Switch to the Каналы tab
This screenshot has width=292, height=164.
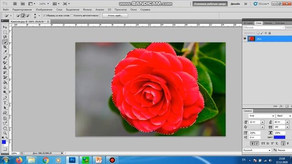[268, 23]
